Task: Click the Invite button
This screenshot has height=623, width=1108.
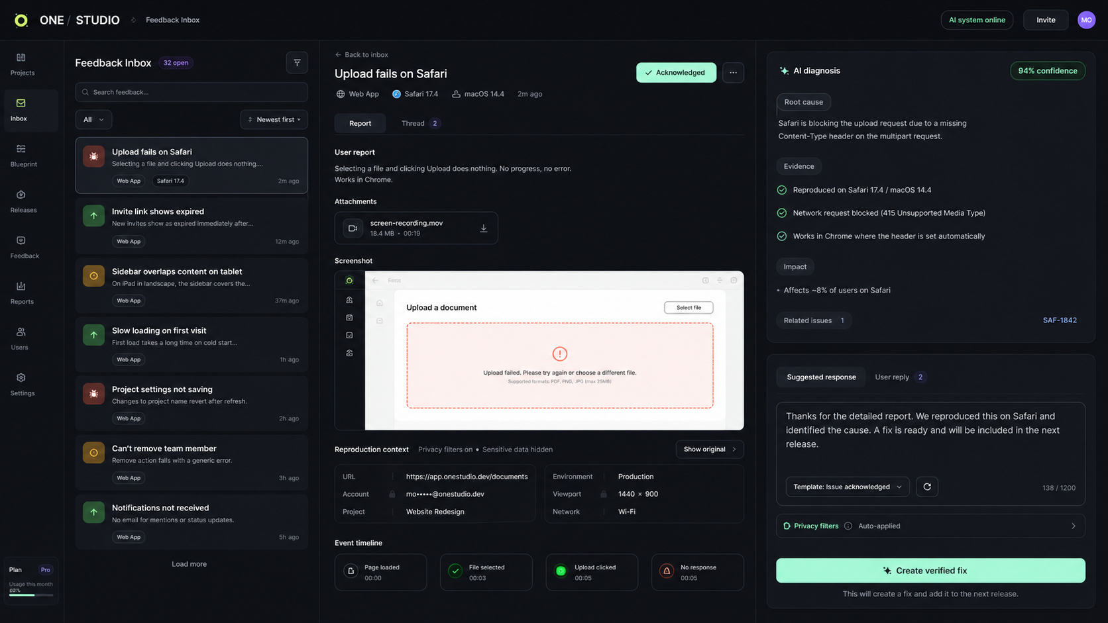Action: tap(1046, 20)
